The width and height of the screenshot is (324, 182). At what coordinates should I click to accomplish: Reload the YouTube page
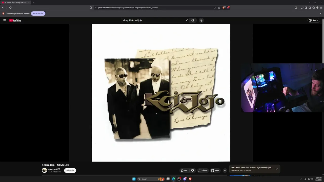10,8
